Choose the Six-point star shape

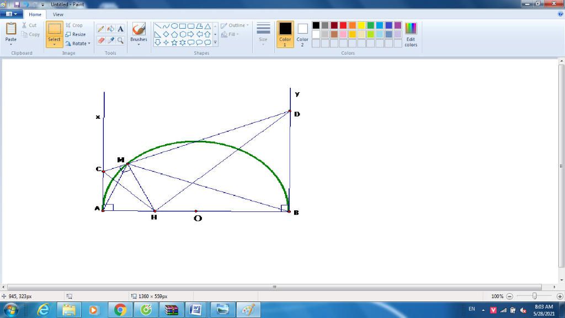[182, 43]
